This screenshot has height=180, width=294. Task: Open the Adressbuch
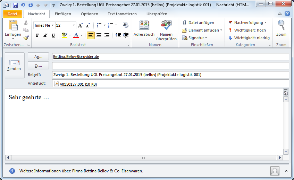coord(144,29)
